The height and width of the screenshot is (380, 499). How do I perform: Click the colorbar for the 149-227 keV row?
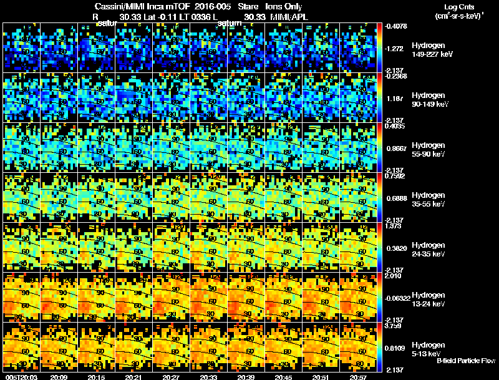(x=379, y=48)
